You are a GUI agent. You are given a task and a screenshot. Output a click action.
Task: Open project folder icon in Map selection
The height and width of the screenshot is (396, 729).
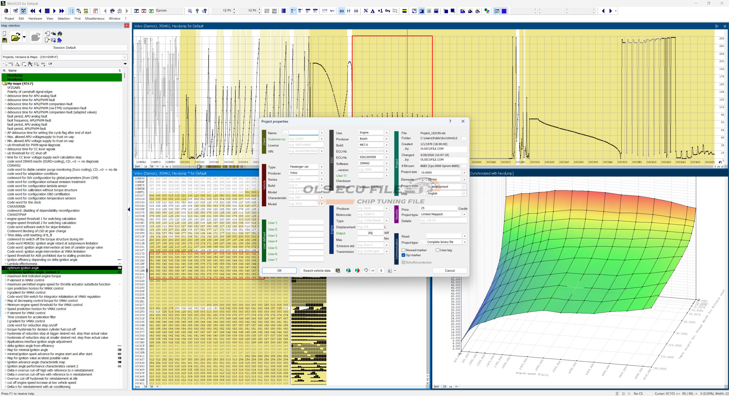click(x=15, y=37)
